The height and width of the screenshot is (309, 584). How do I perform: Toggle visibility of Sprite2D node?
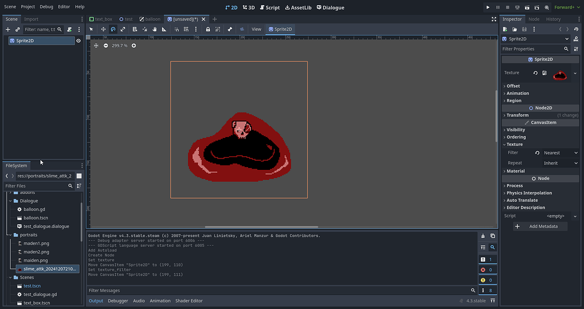[78, 40]
